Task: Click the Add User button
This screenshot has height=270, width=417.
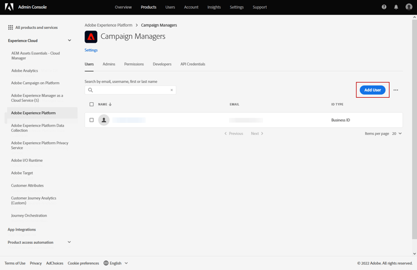Action: (373, 90)
